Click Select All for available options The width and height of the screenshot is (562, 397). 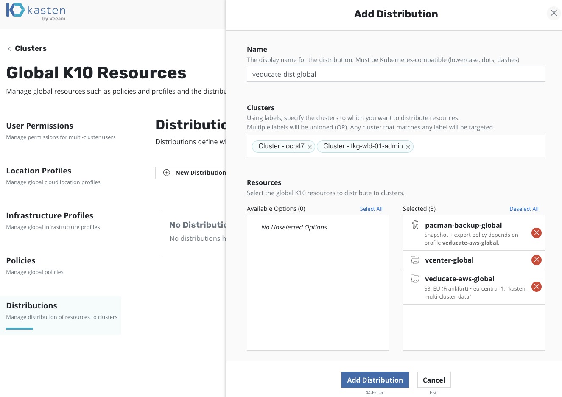(x=371, y=209)
